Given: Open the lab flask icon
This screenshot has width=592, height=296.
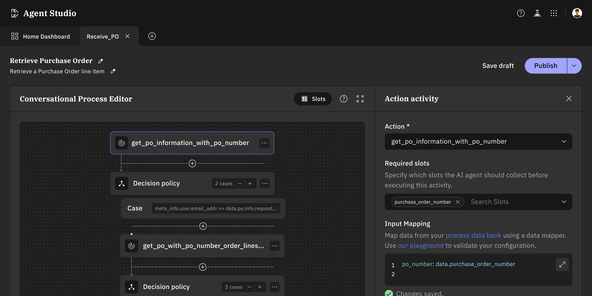Looking at the screenshot, I should tap(537, 13).
